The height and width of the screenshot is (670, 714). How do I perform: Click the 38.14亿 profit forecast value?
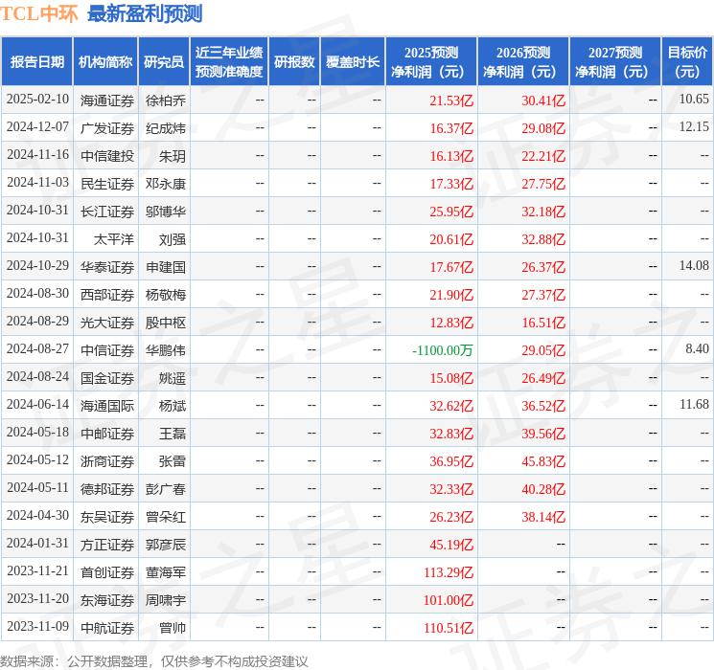(543, 517)
